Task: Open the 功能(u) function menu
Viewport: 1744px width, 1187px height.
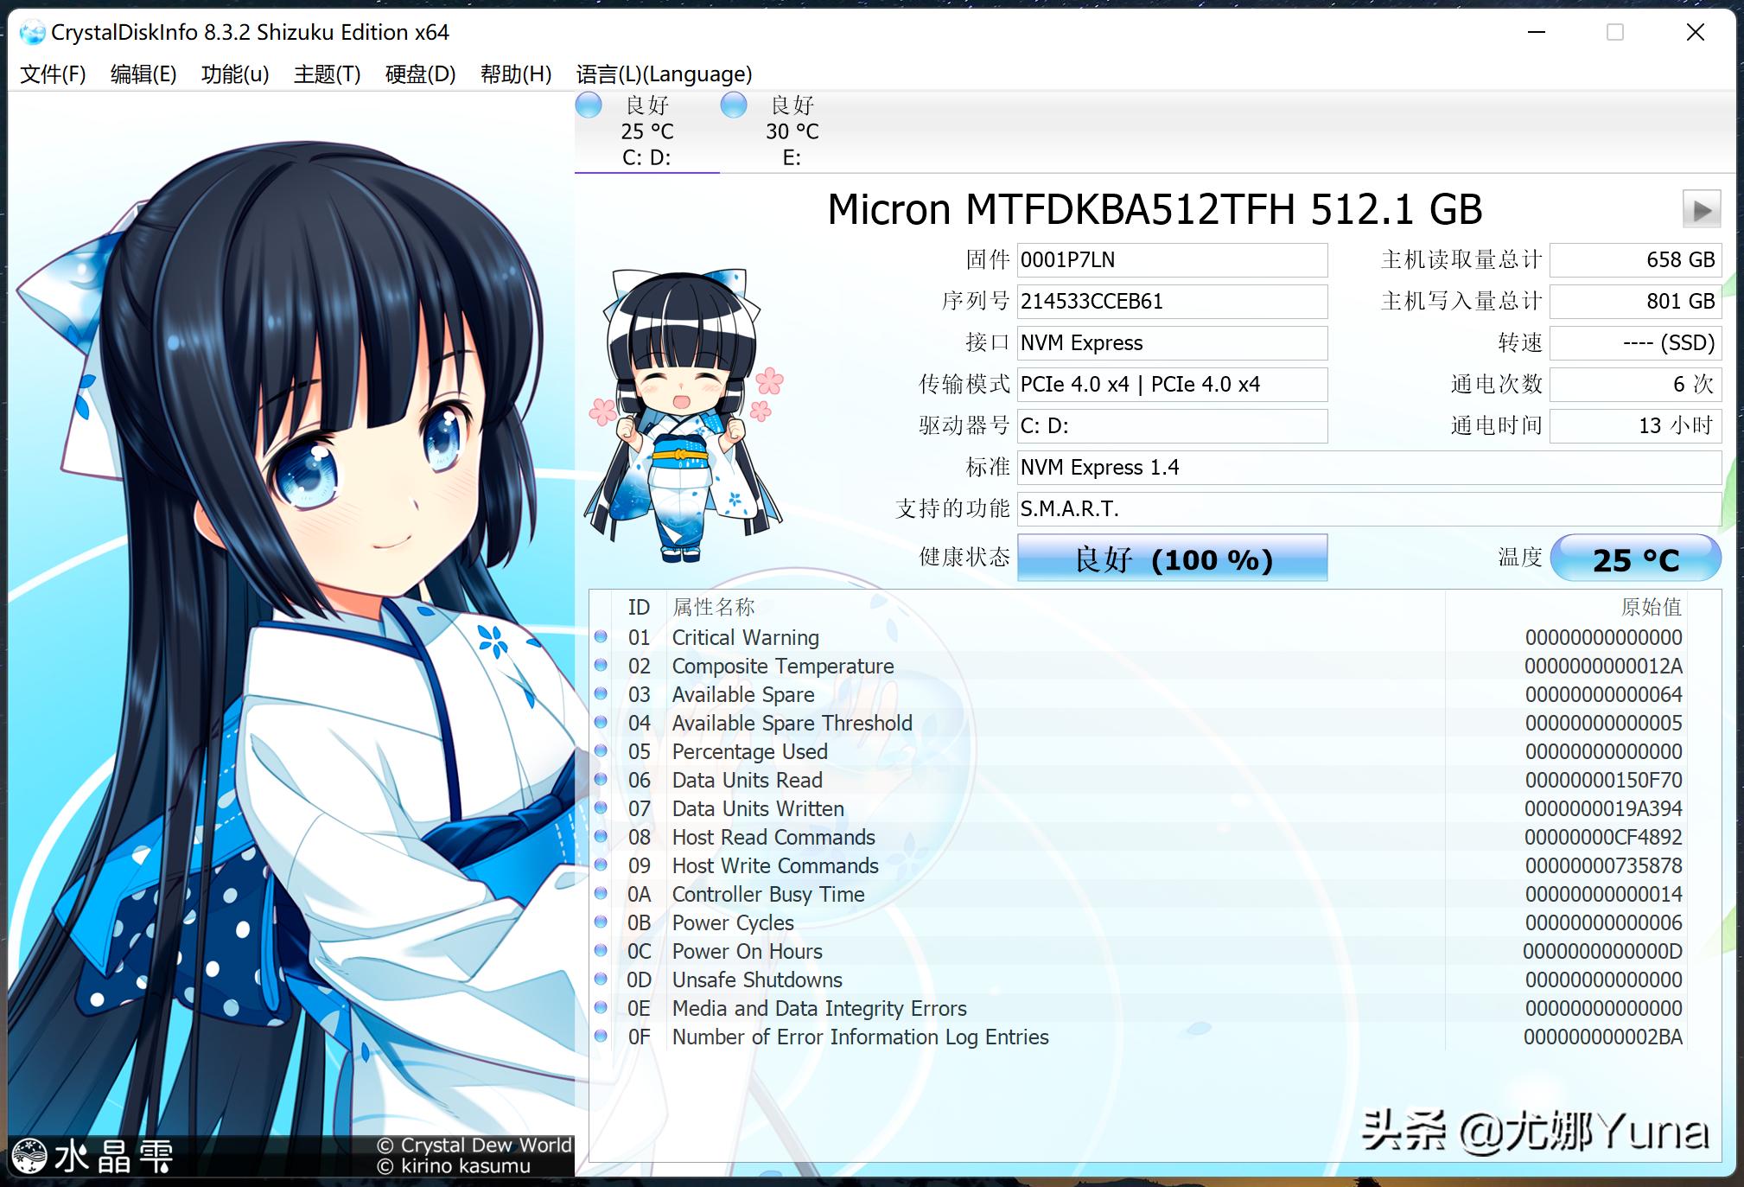Action: 234,73
